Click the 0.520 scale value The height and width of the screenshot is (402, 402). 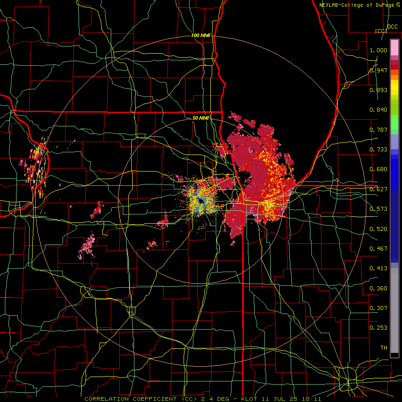coord(378,229)
